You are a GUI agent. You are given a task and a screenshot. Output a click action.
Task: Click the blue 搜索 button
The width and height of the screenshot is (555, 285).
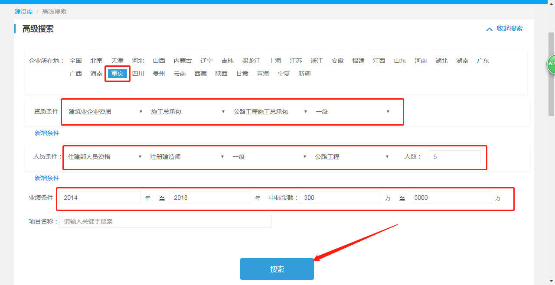[277, 269]
